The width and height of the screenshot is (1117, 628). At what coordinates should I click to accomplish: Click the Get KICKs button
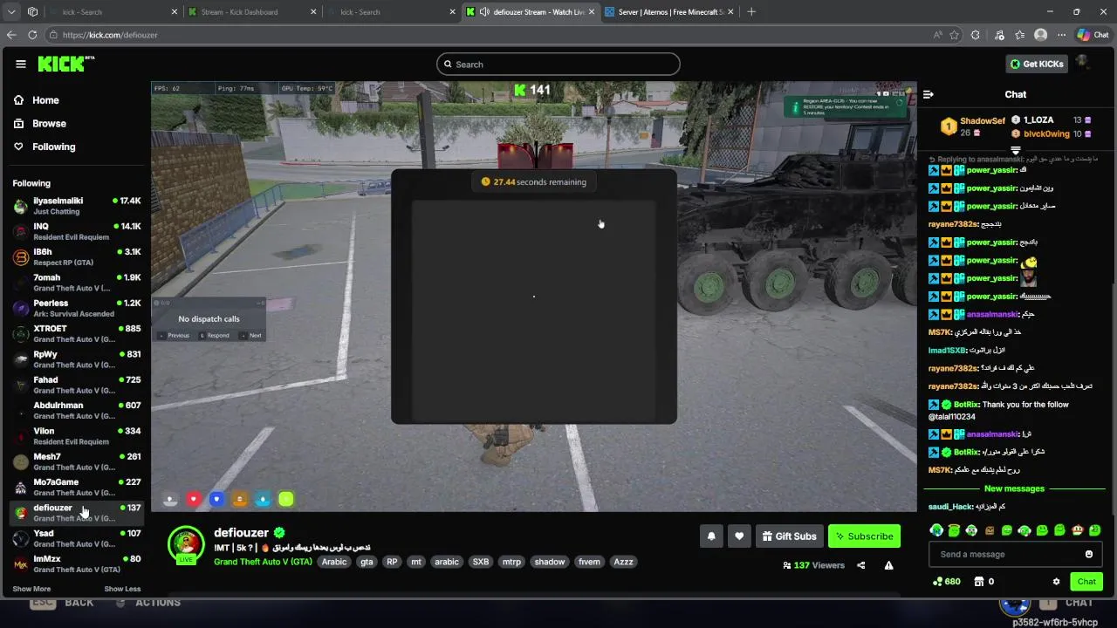click(x=1037, y=64)
